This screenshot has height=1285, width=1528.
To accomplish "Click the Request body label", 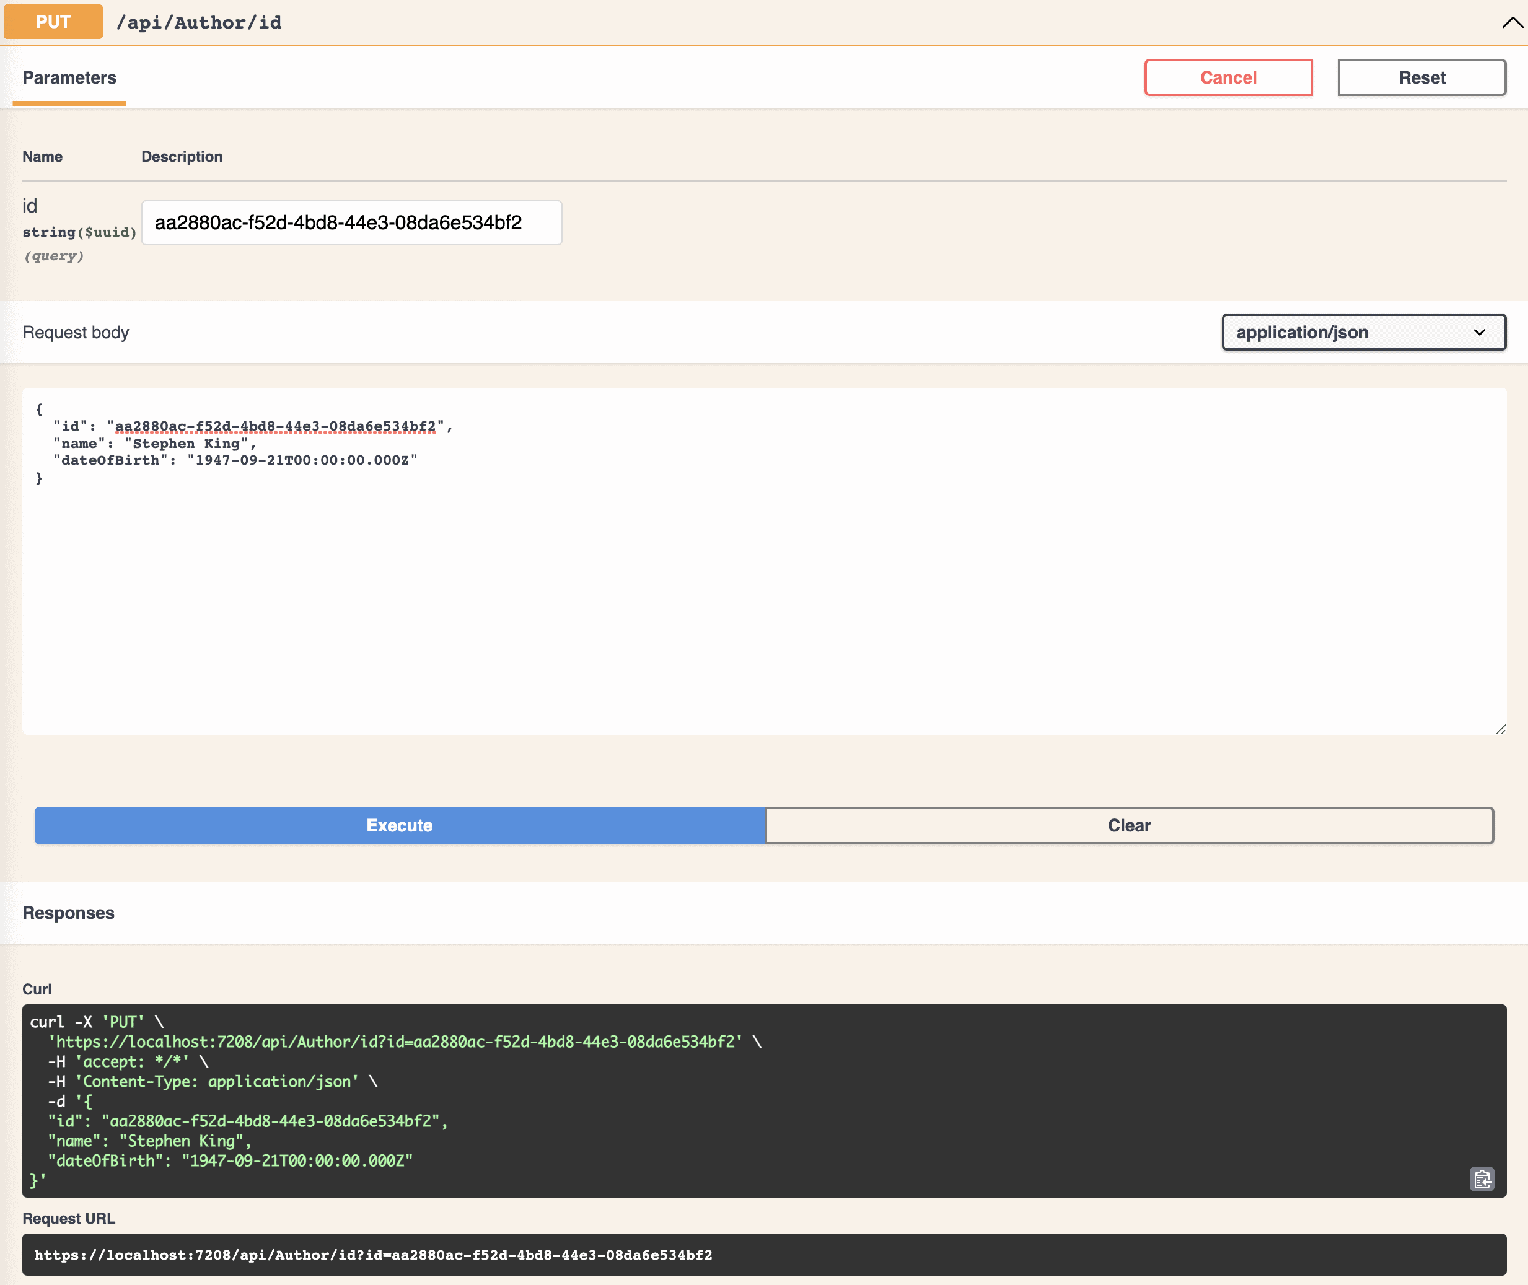I will click(x=76, y=332).
